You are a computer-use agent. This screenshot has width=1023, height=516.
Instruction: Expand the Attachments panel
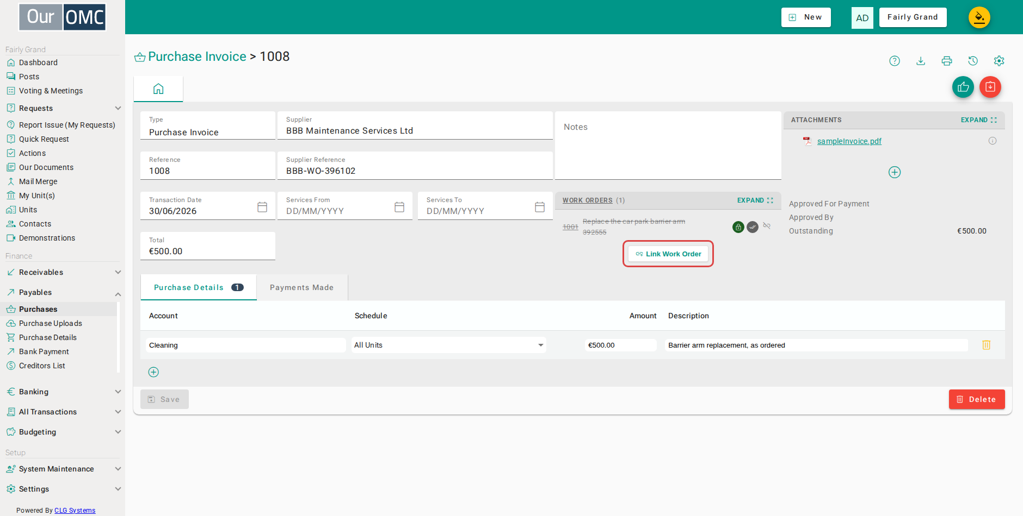click(979, 120)
